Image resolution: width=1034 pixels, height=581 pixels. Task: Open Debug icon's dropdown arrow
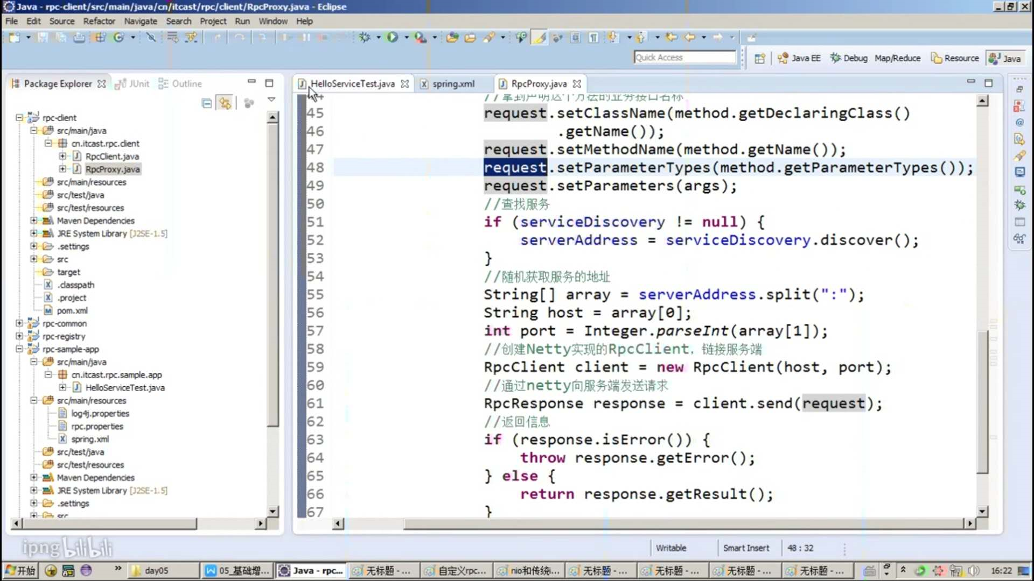point(379,38)
